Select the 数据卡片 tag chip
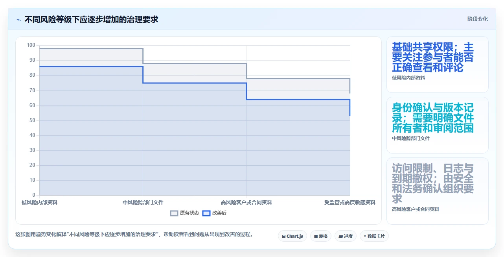This screenshot has height=257, width=504. pyautogui.click(x=374, y=236)
